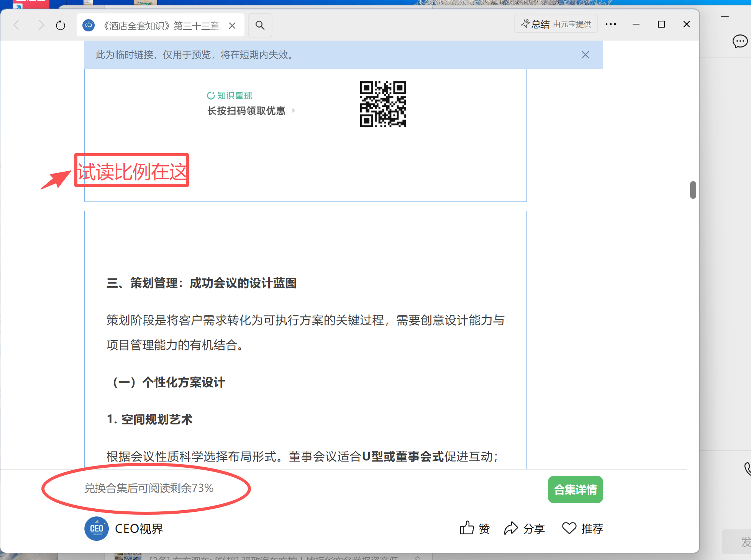
Task: Open the search magnifier icon
Action: tap(260, 25)
